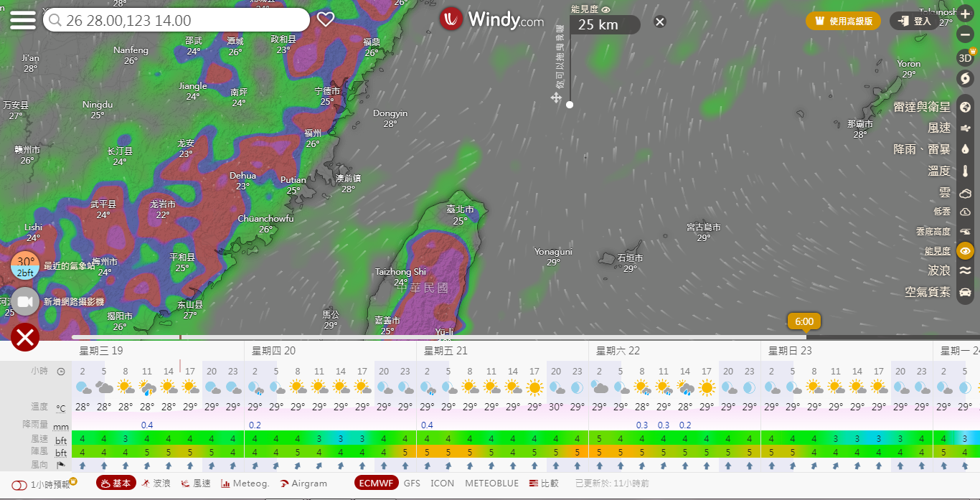Select the cloud base height layer icon
Viewport: 980px width, 500px height.
click(966, 232)
